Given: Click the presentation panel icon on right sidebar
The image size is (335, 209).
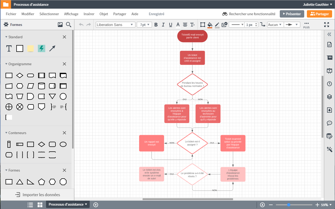Looking at the screenshot, I should coord(329,71).
